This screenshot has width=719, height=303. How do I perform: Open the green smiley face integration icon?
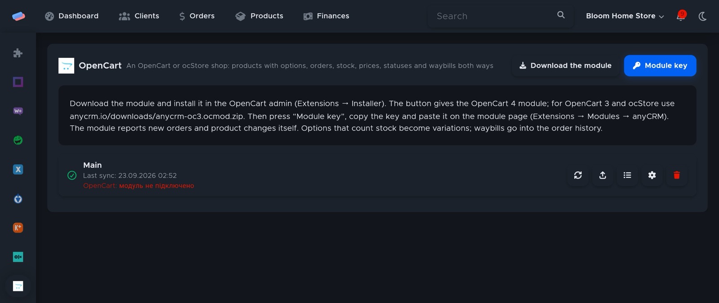pyautogui.click(x=18, y=140)
